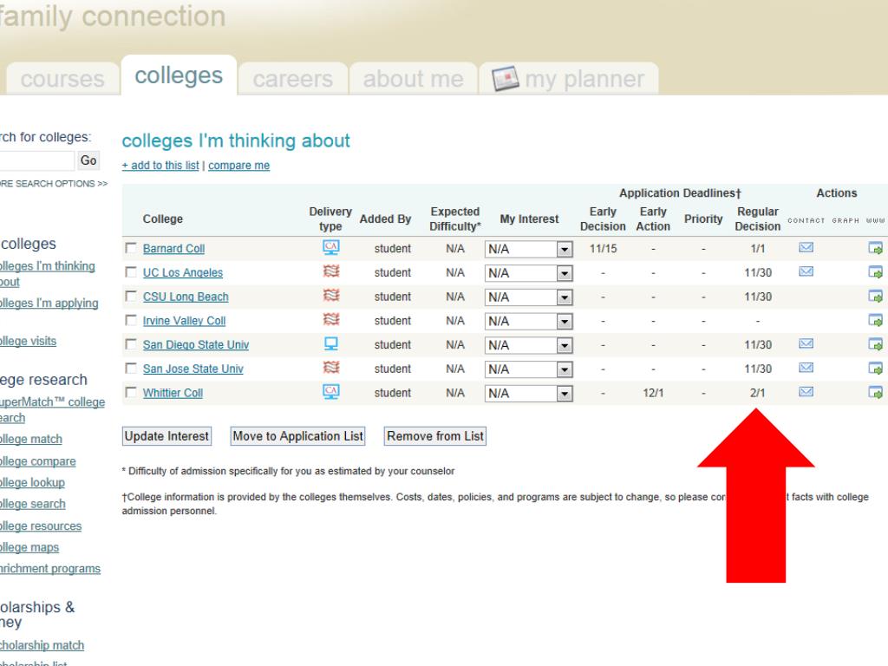
Task: Open UC Los Angeles website icon
Action: [x=876, y=272]
